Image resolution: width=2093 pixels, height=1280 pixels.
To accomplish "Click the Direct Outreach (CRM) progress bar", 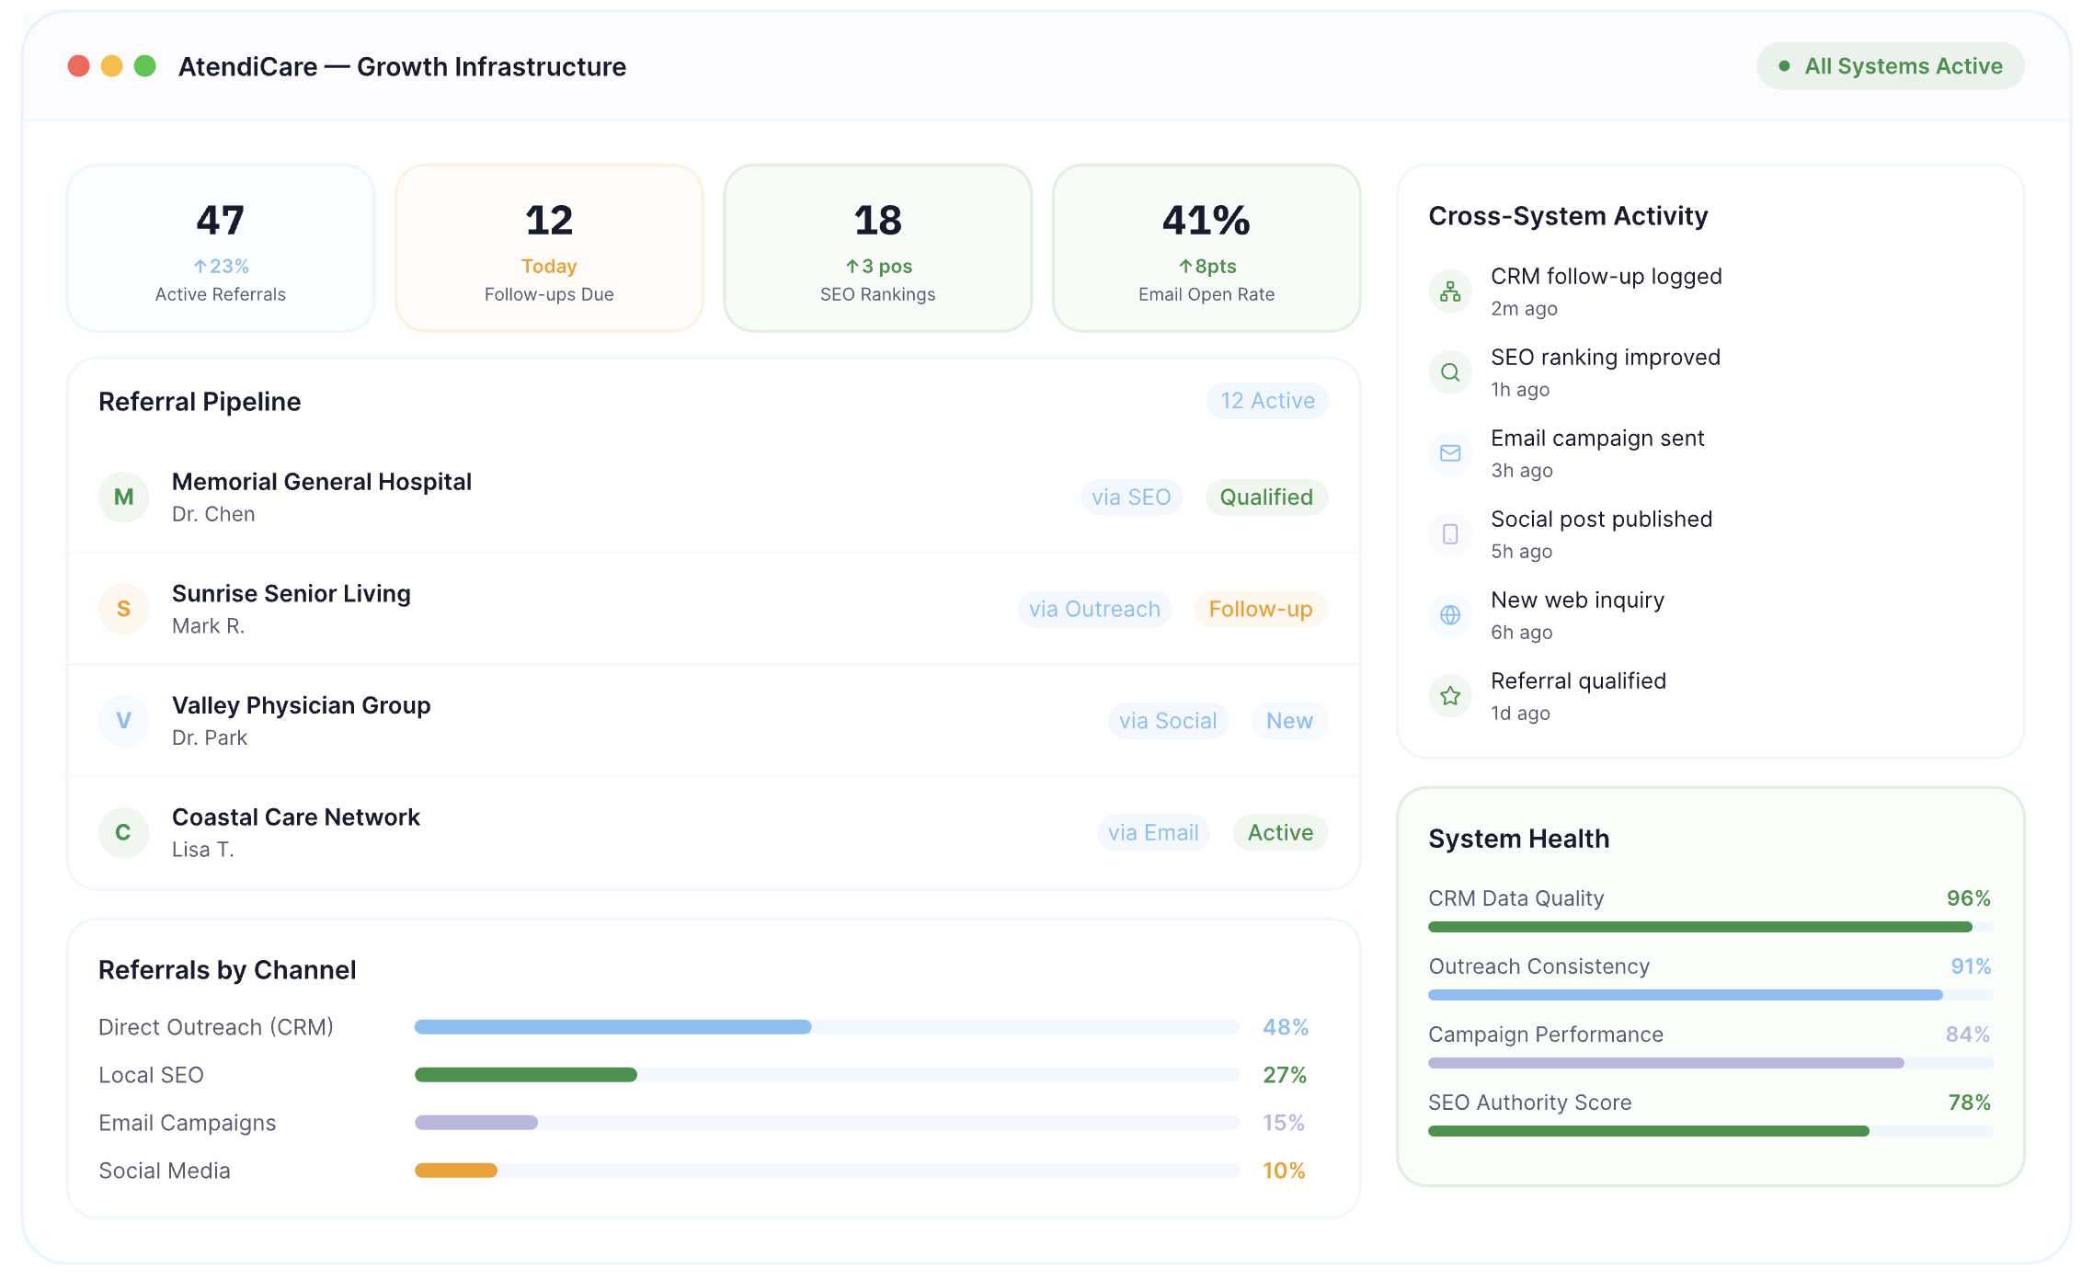I will click(827, 1027).
